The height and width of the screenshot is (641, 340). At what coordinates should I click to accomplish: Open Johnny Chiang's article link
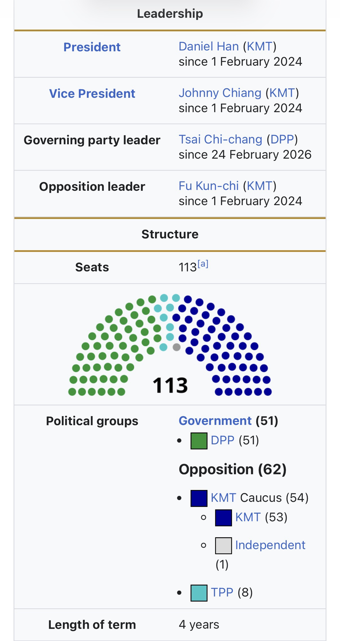point(220,93)
